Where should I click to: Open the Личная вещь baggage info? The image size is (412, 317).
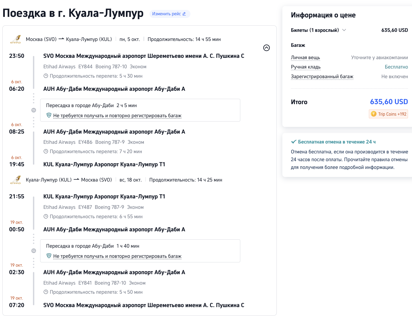click(305, 58)
